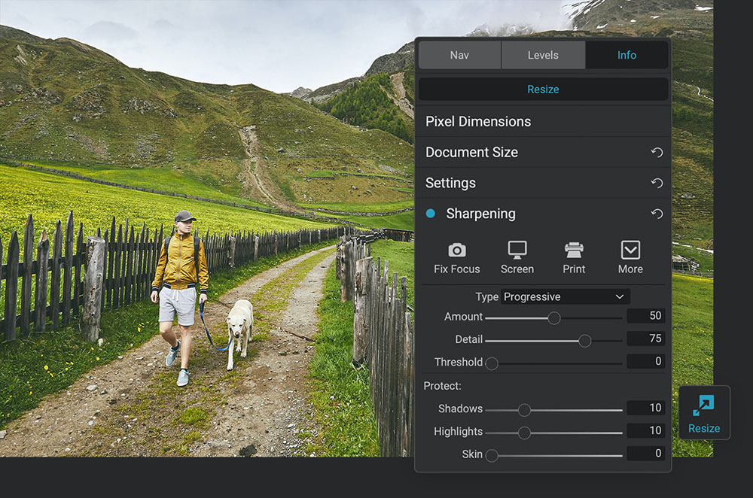Image resolution: width=753 pixels, height=498 pixels.
Task: Collapse the Settings section header
Action: pos(451,184)
